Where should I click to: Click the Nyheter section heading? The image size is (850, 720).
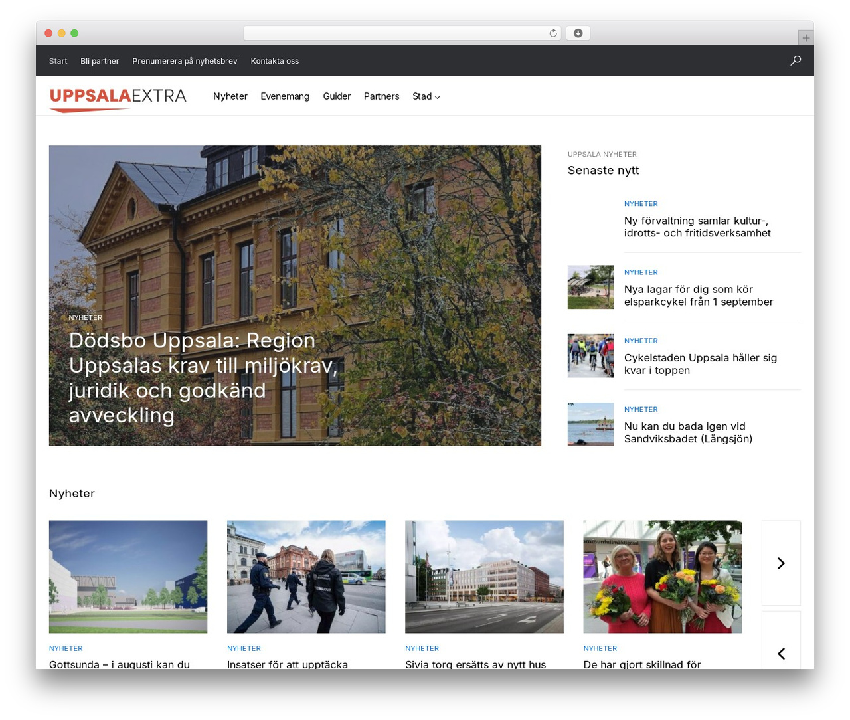coord(72,494)
